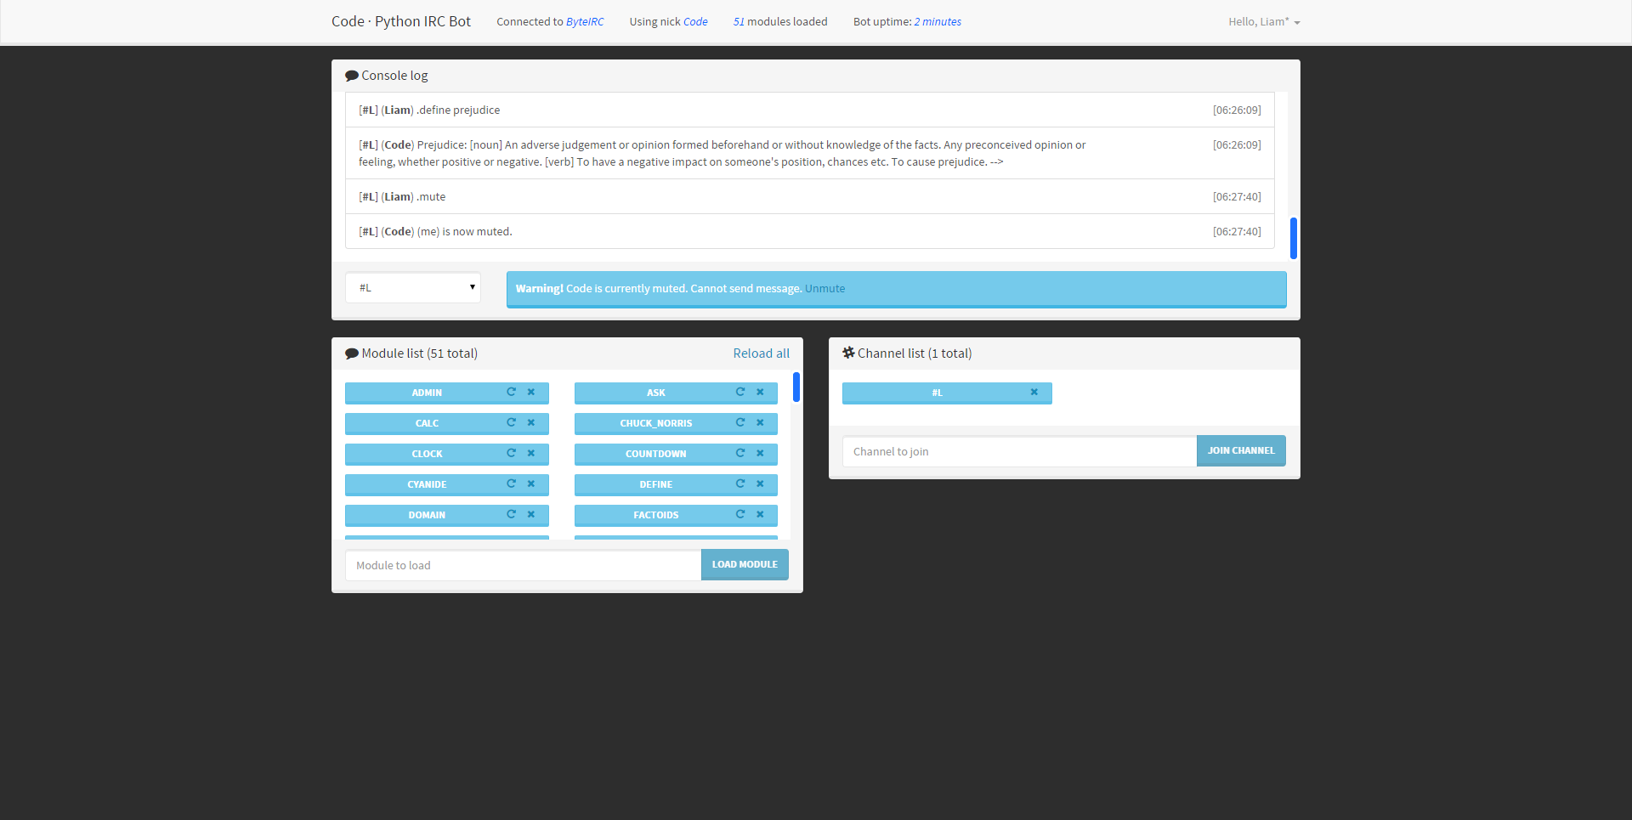Reload the ADMIN module
This screenshot has height=820, width=1632.
click(x=511, y=393)
